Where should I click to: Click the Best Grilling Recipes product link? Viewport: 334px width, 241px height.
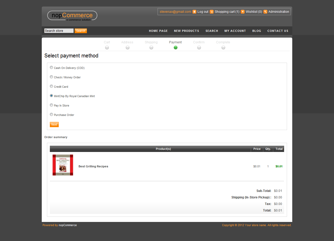(93, 166)
